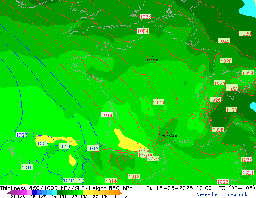Click the Dourbies city label
The image size is (256, 198).
[x=168, y=136]
